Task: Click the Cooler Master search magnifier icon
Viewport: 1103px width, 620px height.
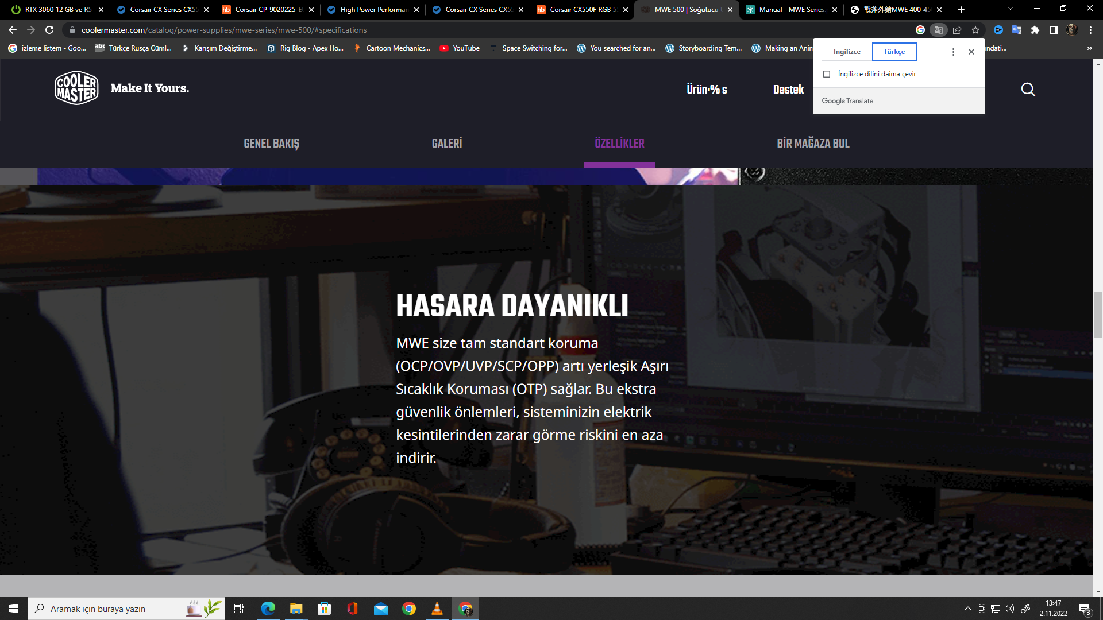Action: coord(1028,89)
